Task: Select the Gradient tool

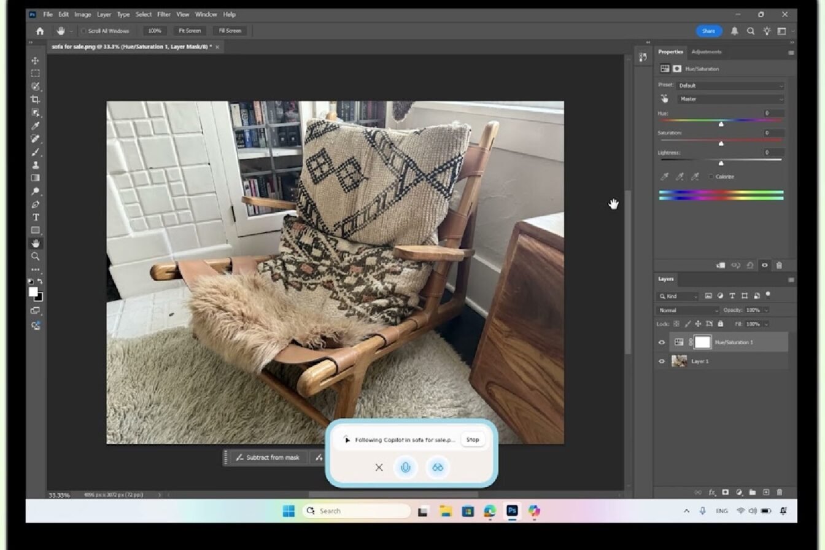Action: (36, 178)
